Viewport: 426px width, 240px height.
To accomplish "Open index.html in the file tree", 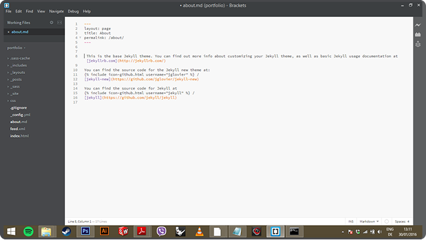I will pos(19,136).
